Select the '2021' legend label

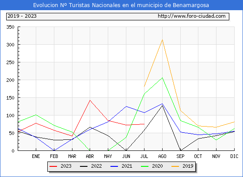[x=127, y=166]
